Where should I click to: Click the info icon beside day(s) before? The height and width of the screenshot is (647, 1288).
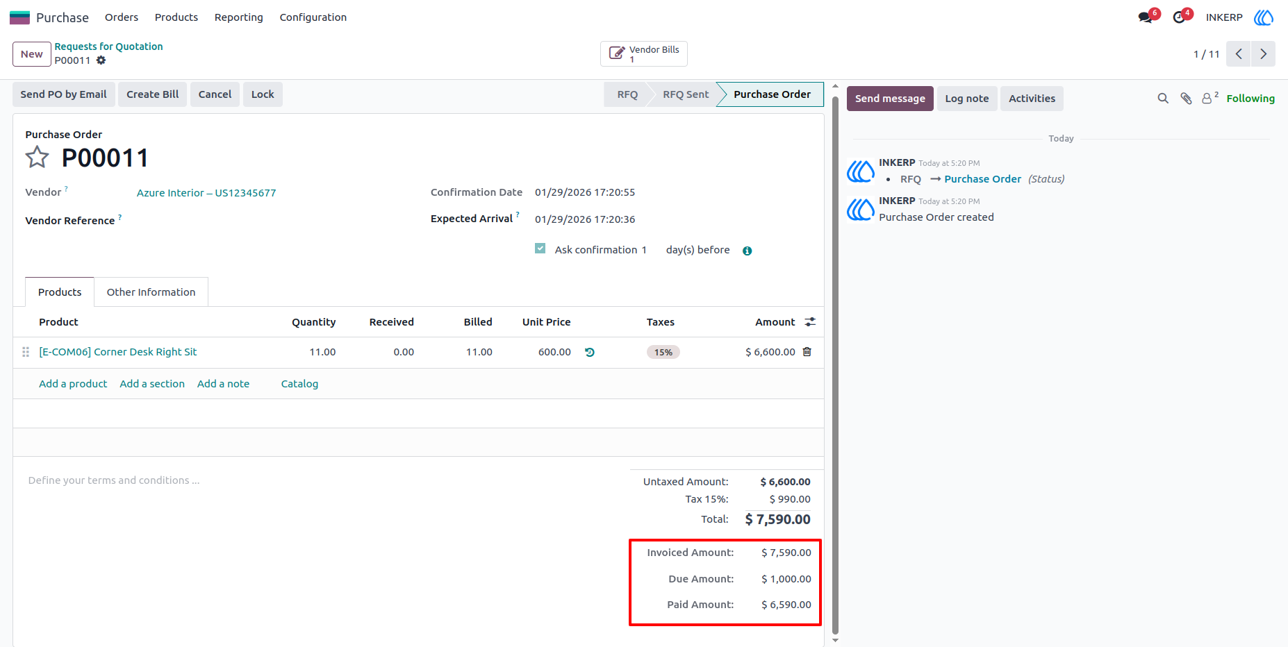748,251
